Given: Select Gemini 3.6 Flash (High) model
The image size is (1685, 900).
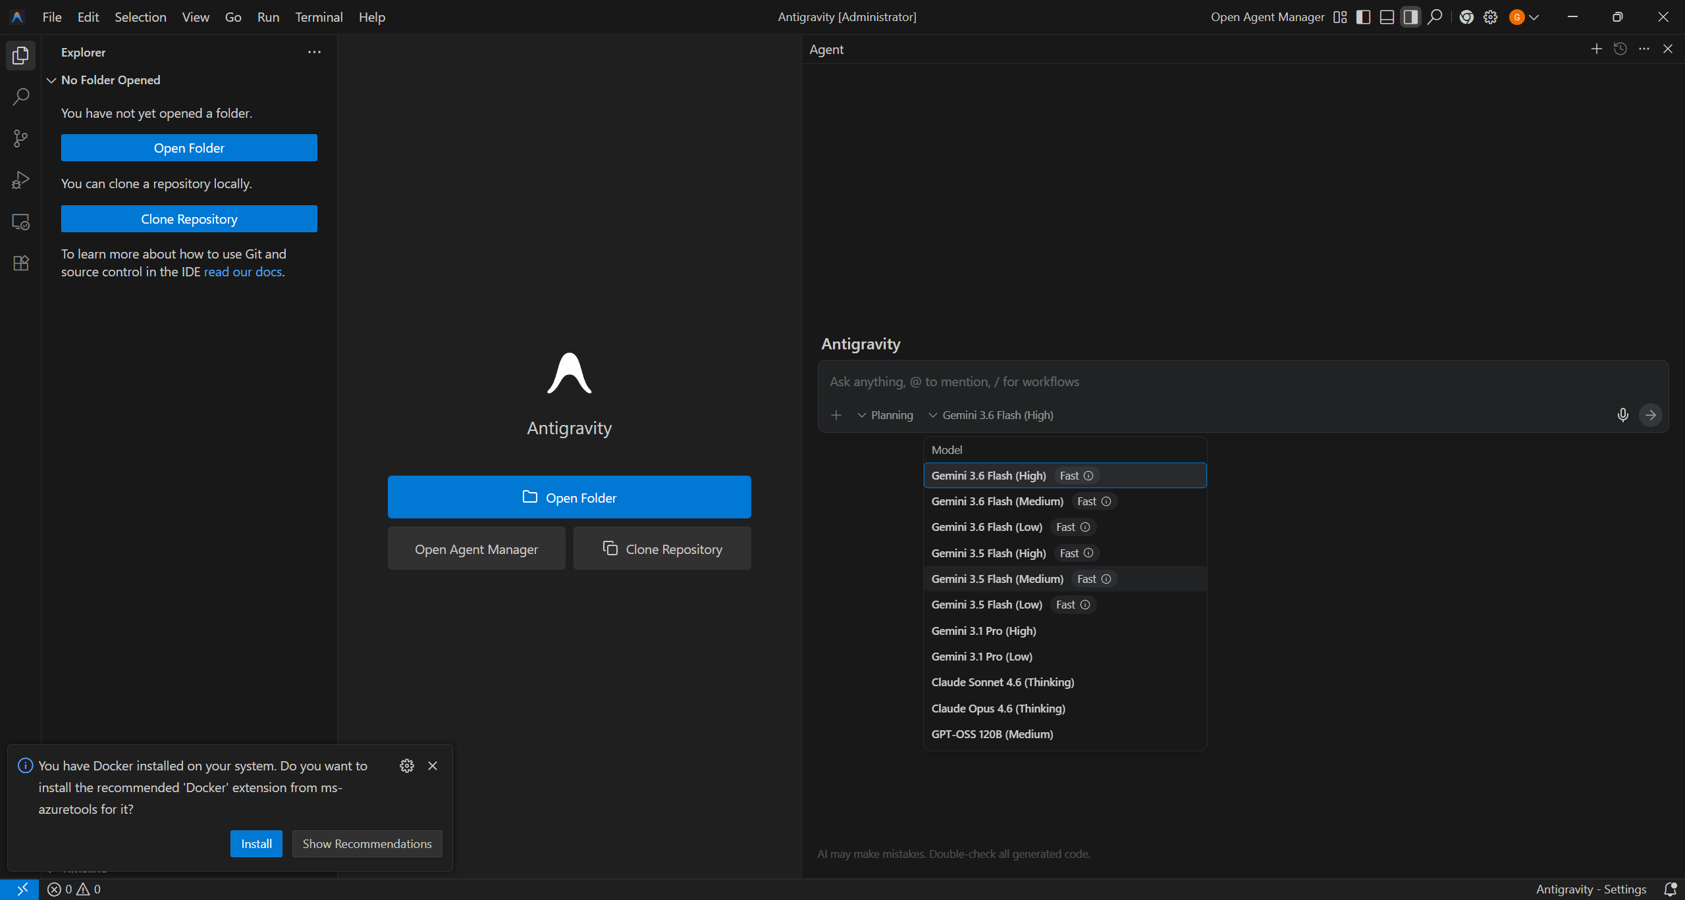Looking at the screenshot, I should click(x=1065, y=476).
